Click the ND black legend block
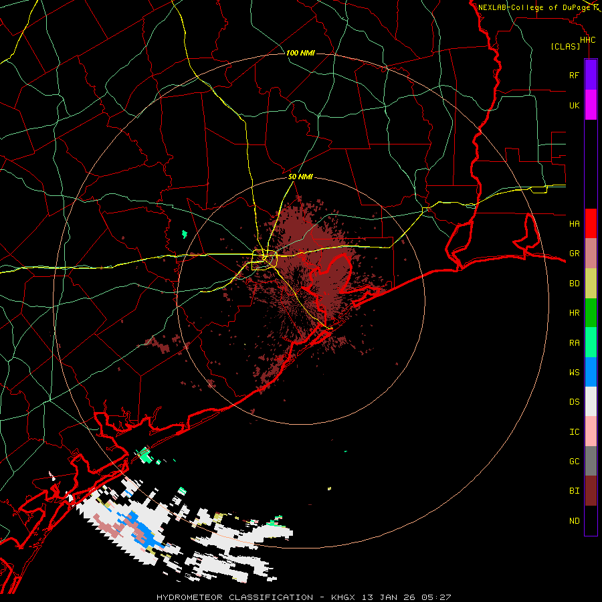This screenshot has height=602, width=602. click(591, 520)
